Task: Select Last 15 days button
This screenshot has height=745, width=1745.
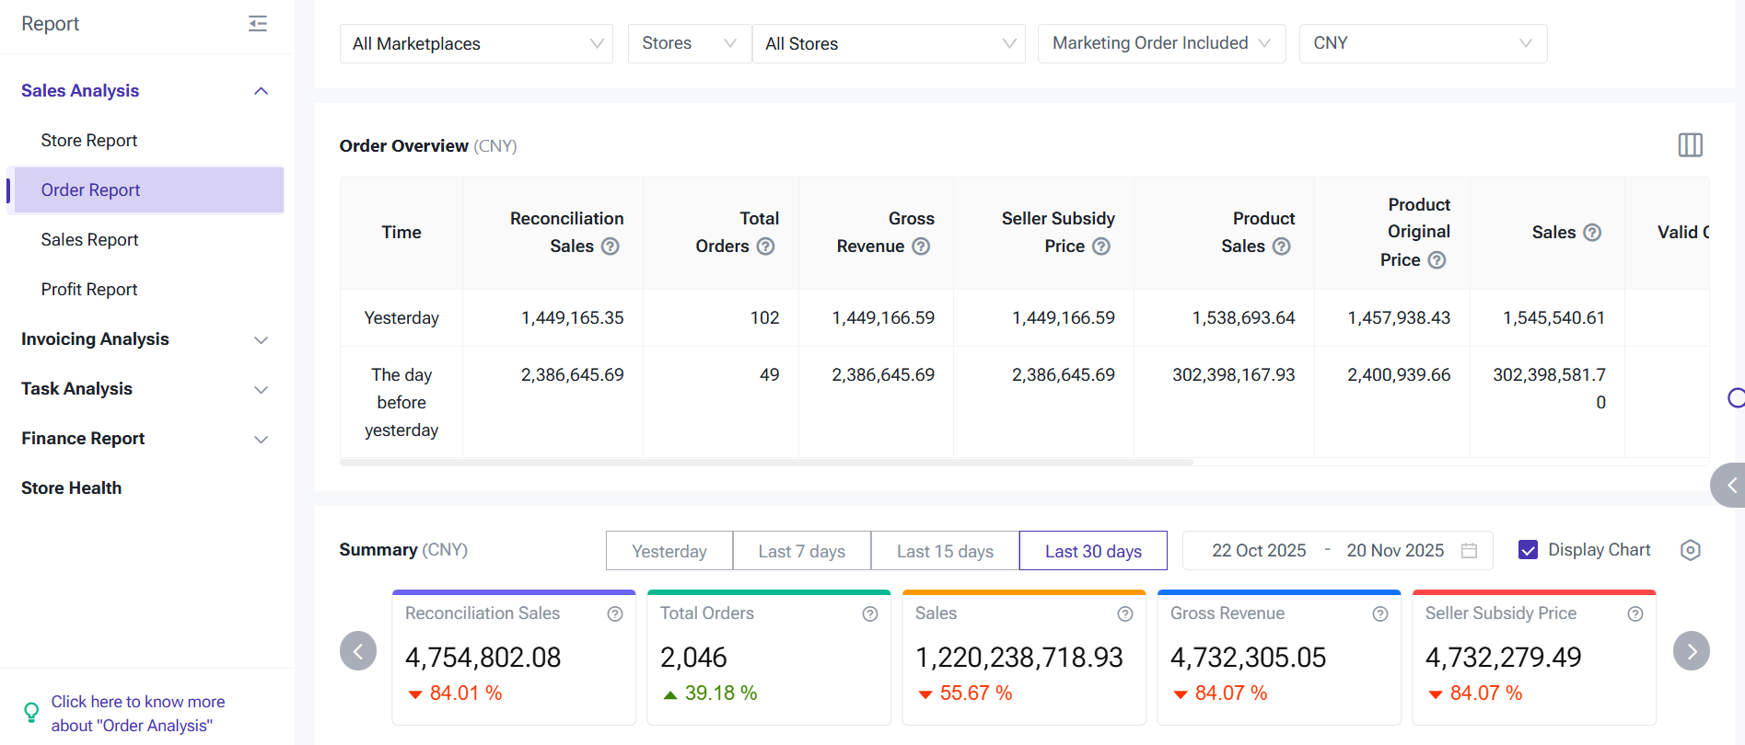Action: pyautogui.click(x=945, y=551)
